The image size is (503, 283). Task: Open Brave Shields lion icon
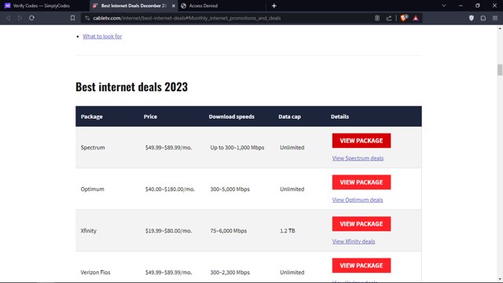(404, 18)
